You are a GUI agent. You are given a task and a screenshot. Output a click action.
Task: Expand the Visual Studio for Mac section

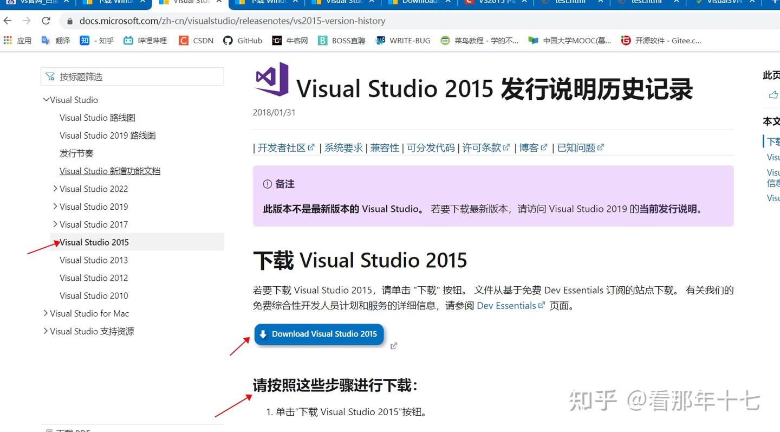click(x=45, y=313)
